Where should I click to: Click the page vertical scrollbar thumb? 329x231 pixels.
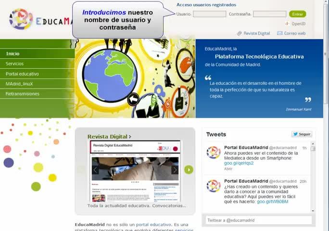click(326, 53)
